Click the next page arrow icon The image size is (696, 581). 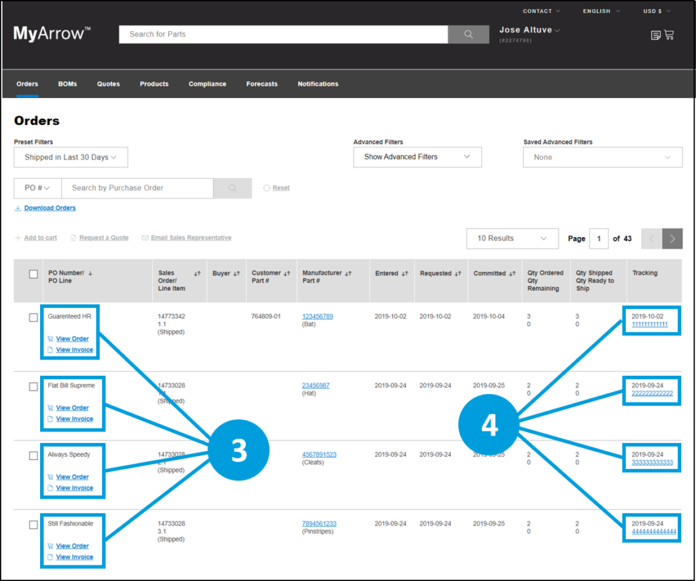(672, 239)
